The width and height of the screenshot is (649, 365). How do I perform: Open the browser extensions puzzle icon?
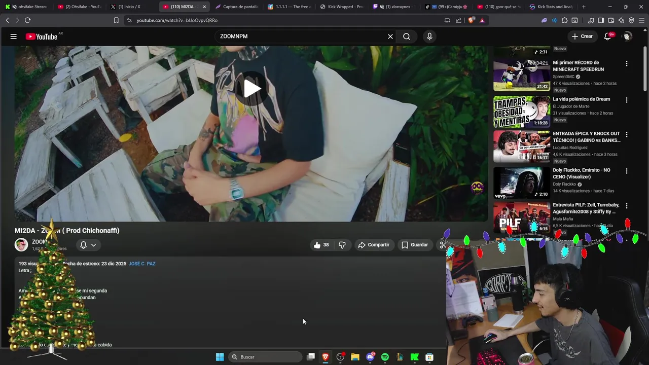564,20
